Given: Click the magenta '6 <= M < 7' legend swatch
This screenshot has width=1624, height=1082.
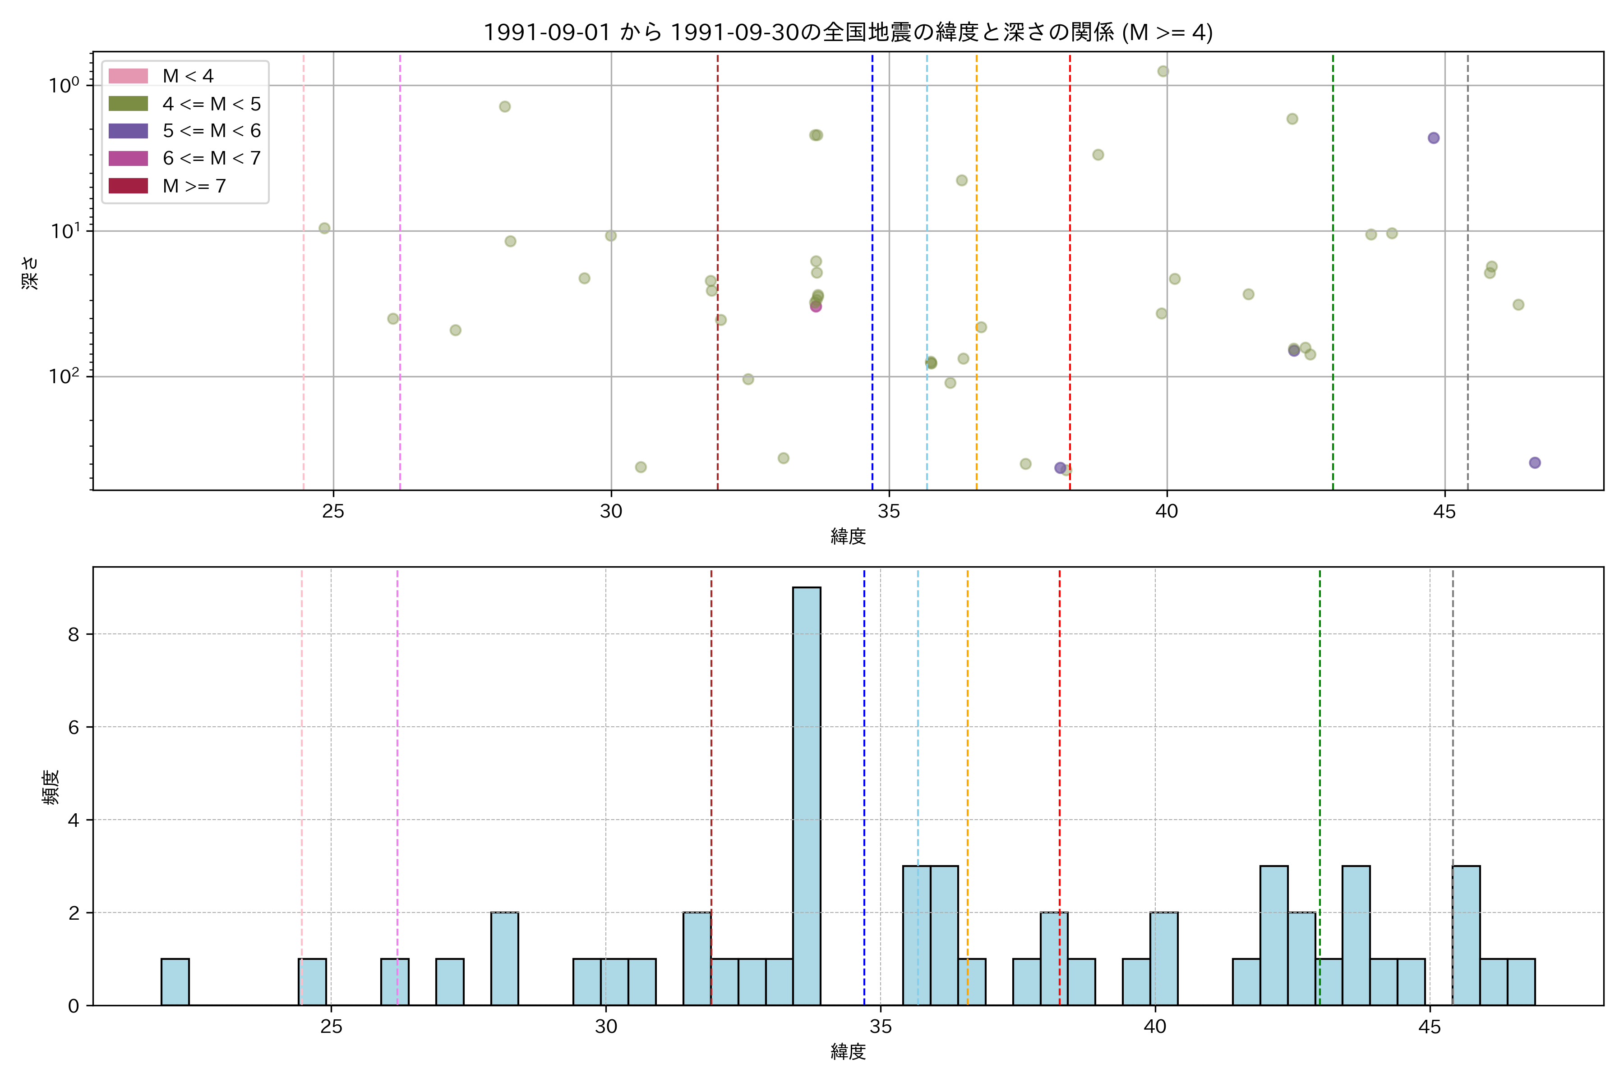Looking at the screenshot, I should point(128,158).
